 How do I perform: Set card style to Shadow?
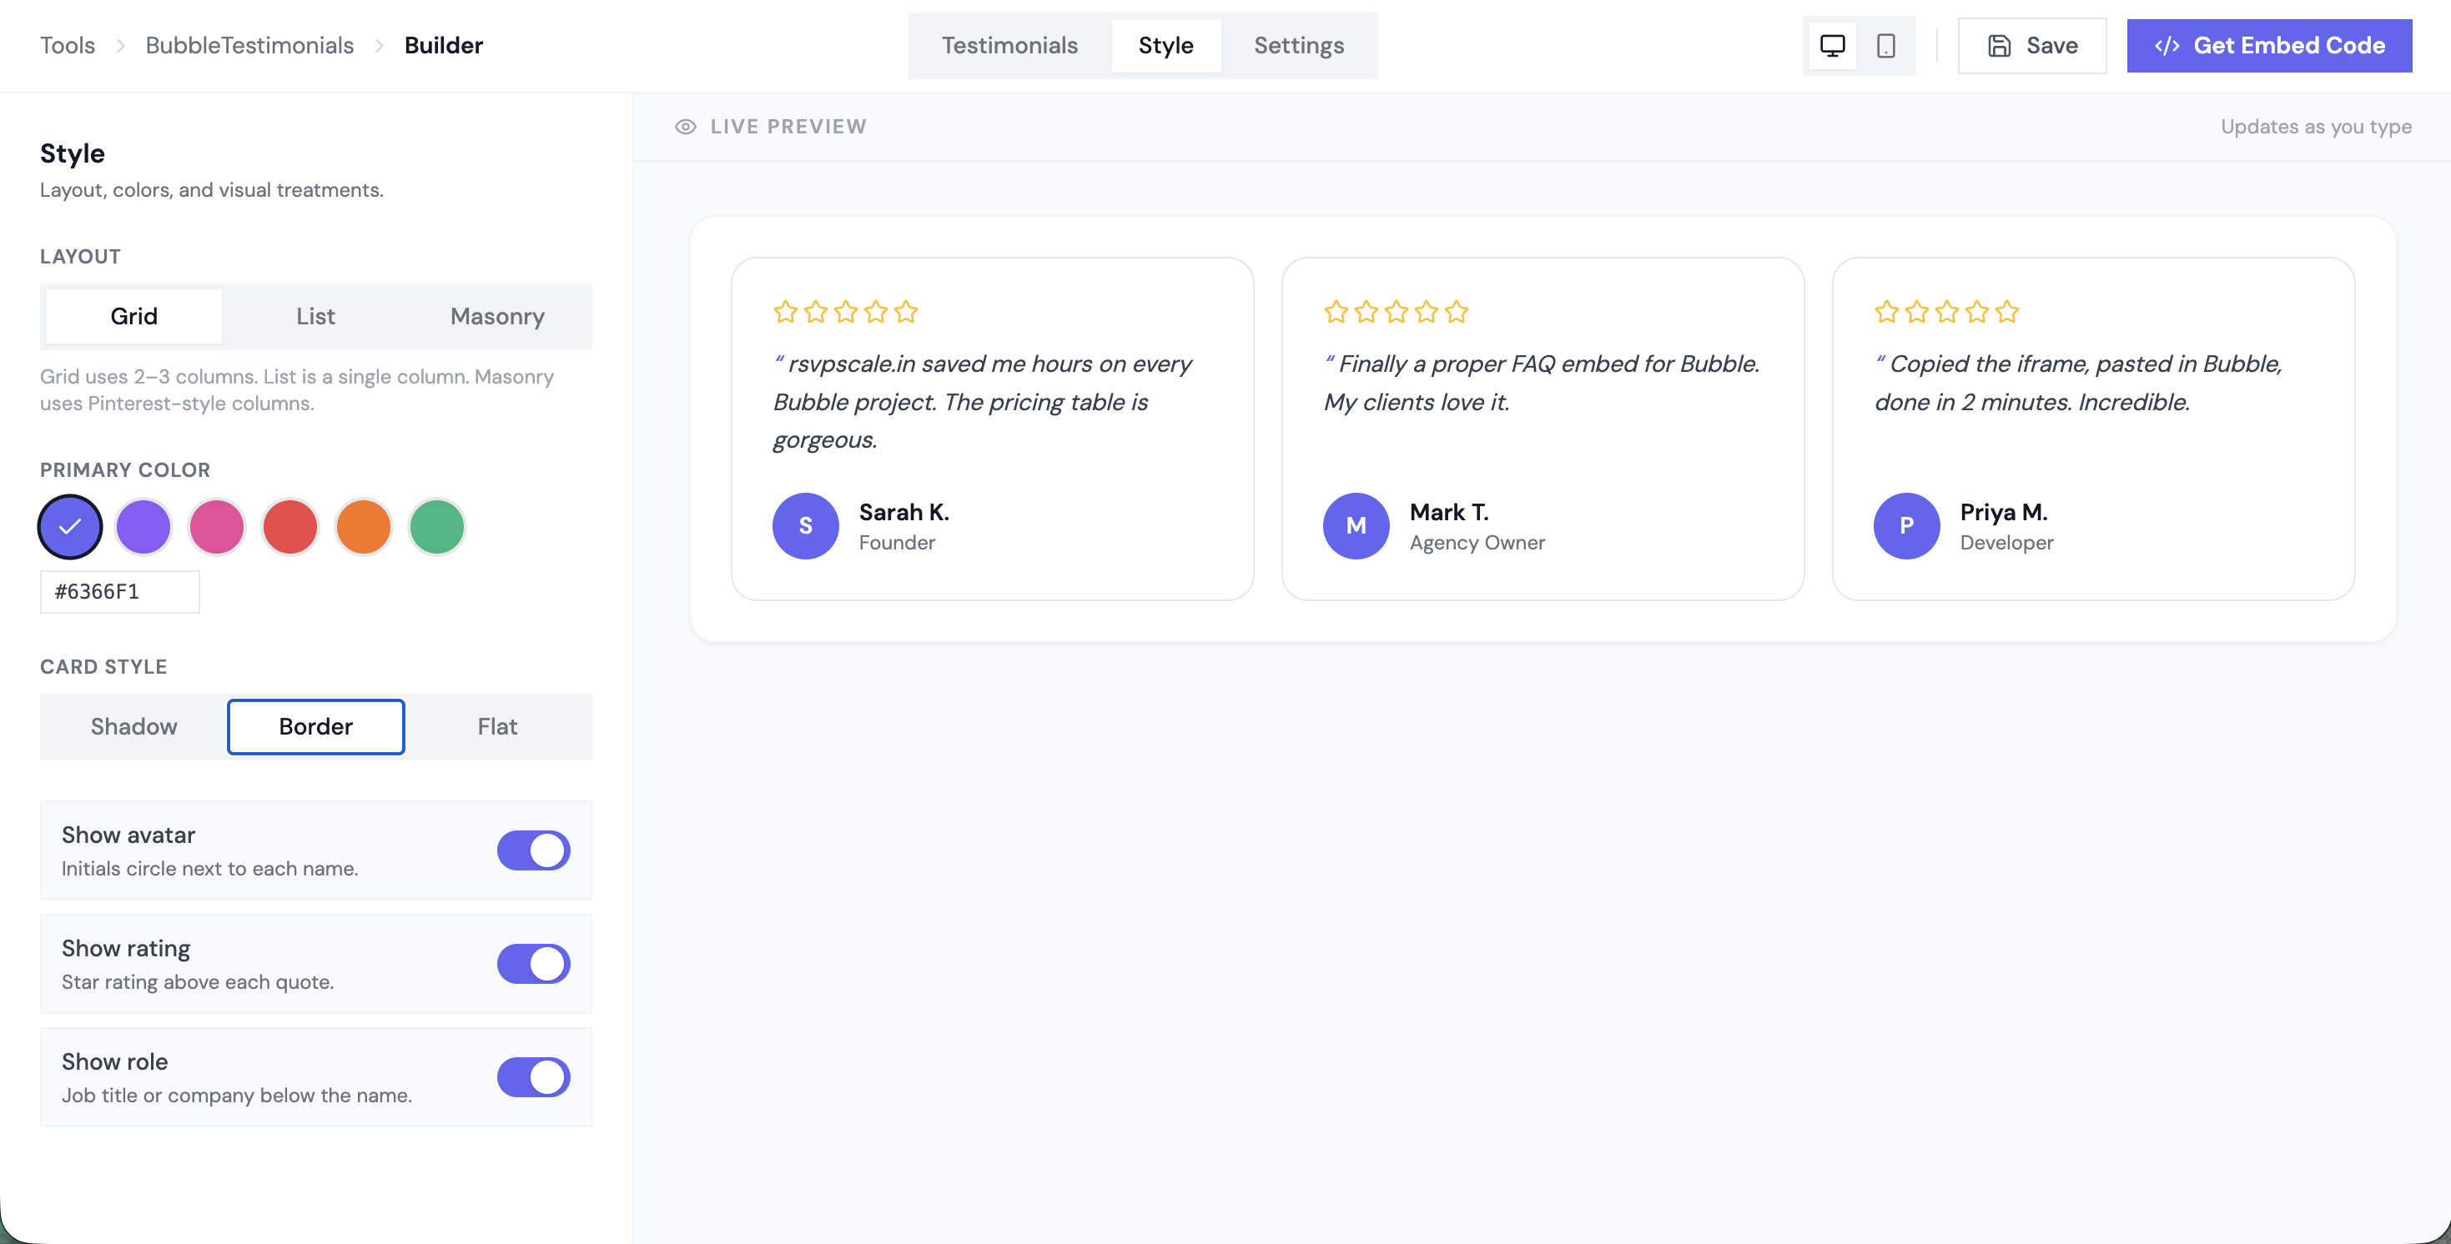click(x=133, y=726)
